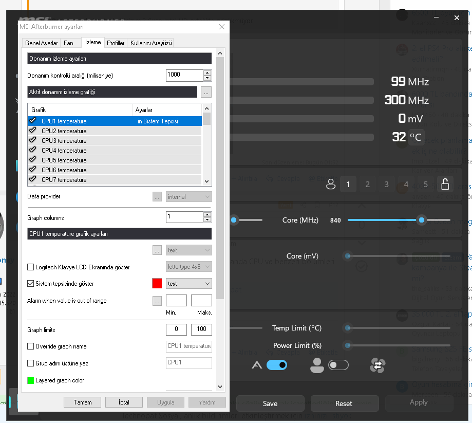Viewport: 472px width, 423px height.
Task: Click the Tamam button
Action: point(83,402)
